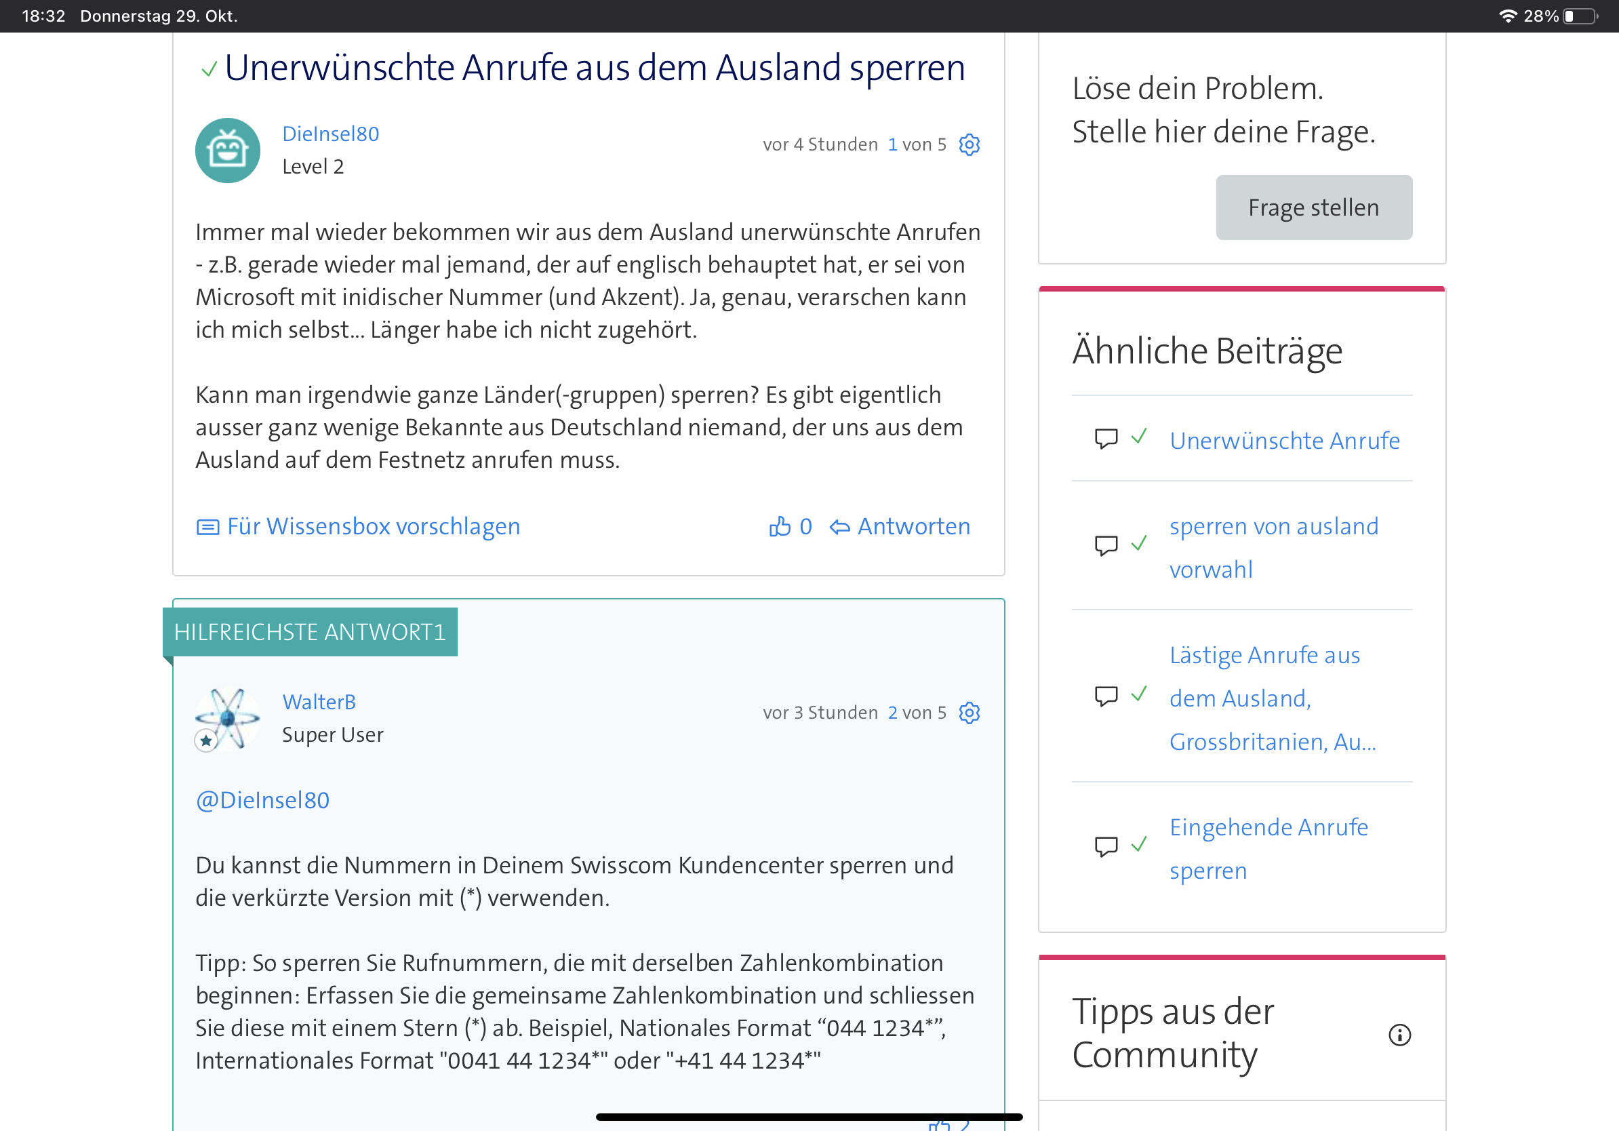Toggle the solved checkmark on 'Eingehende Anrufe sperren'
1619x1131 pixels.
(x=1139, y=846)
